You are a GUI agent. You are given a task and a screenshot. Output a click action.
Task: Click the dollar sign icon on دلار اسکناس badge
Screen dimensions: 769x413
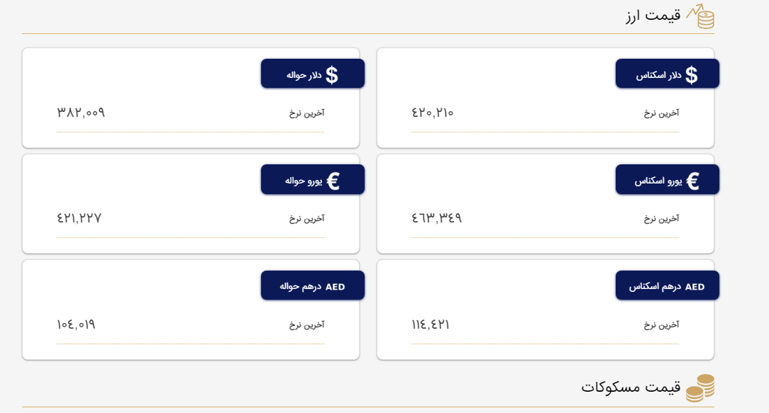pyautogui.click(x=691, y=74)
